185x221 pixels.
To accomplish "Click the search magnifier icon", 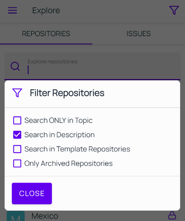I will tap(15, 66).
